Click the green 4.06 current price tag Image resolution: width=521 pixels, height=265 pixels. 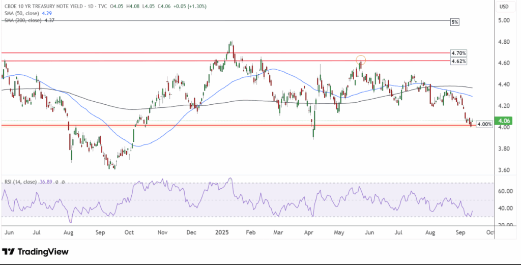(x=505, y=121)
